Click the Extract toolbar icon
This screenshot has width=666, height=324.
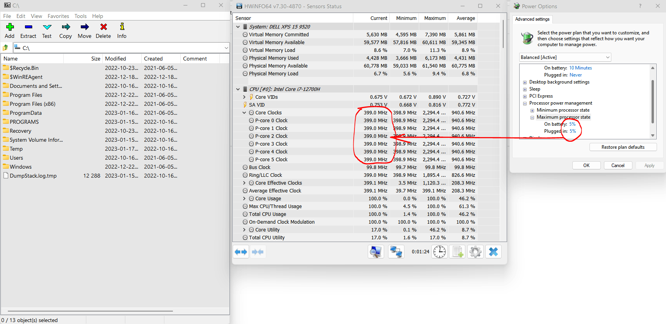[28, 27]
